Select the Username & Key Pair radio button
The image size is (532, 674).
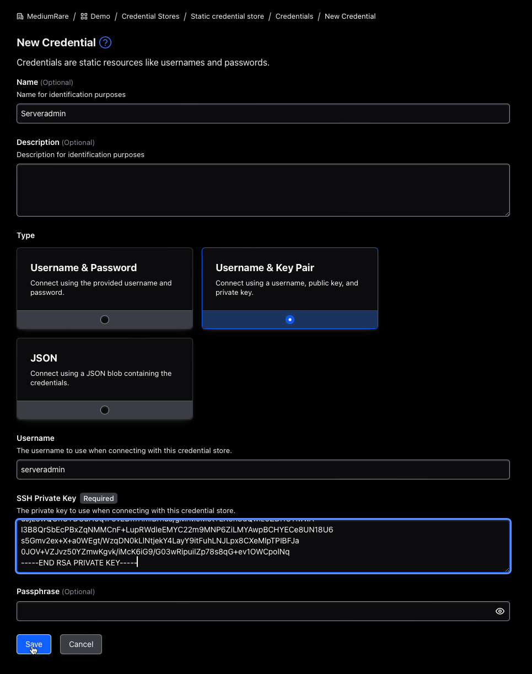(290, 320)
